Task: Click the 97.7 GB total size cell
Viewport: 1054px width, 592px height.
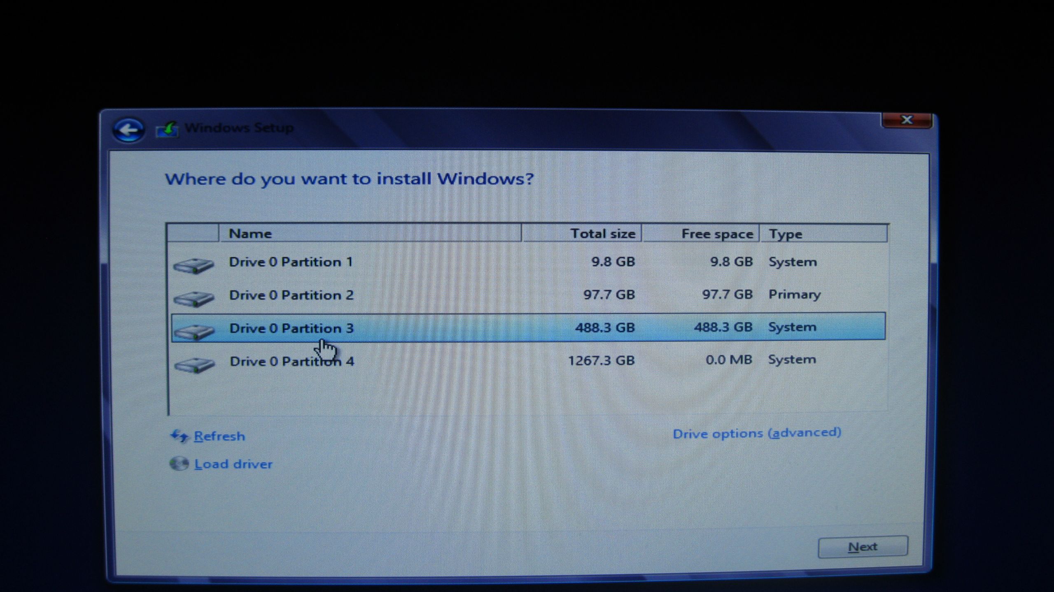Action: click(609, 295)
